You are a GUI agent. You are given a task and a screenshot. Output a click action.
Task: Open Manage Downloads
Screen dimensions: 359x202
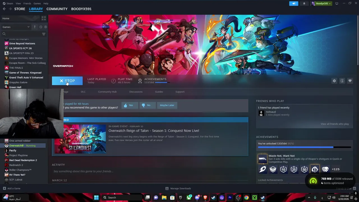tap(178, 189)
